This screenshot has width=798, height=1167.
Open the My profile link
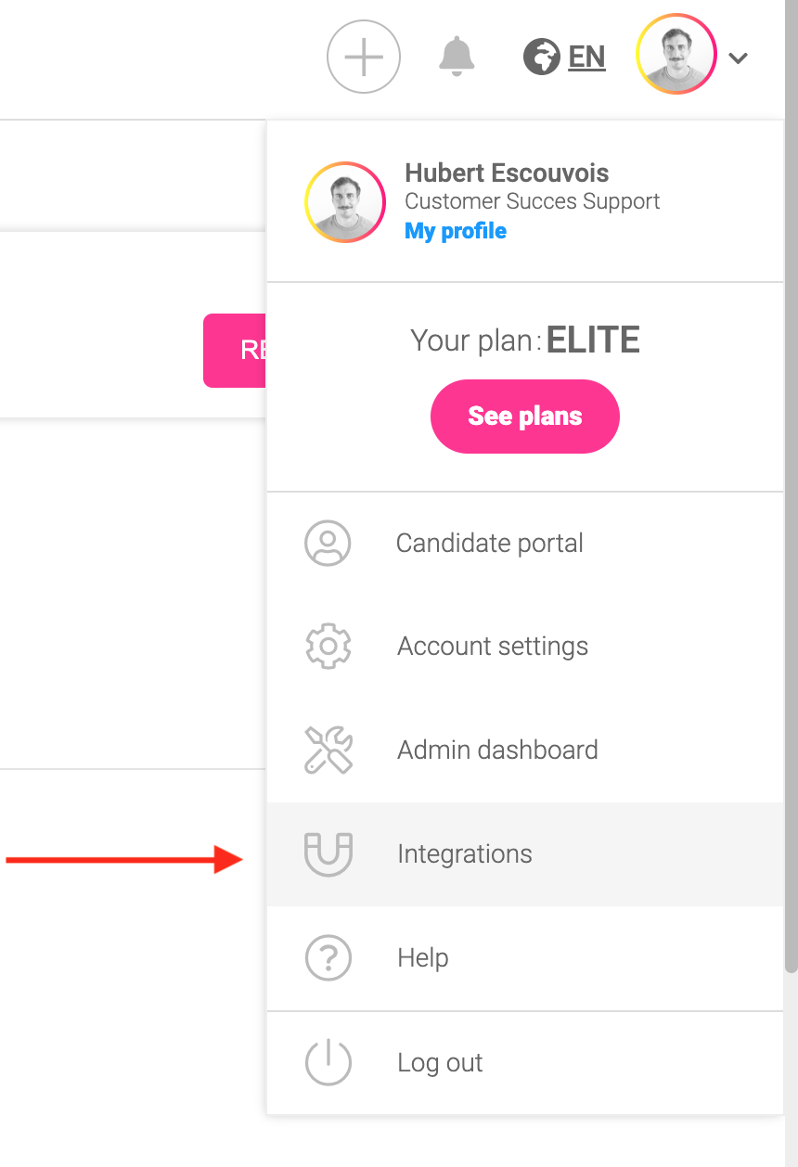click(x=456, y=231)
